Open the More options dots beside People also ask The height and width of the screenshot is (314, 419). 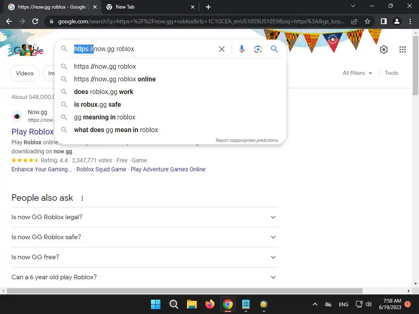point(82,198)
